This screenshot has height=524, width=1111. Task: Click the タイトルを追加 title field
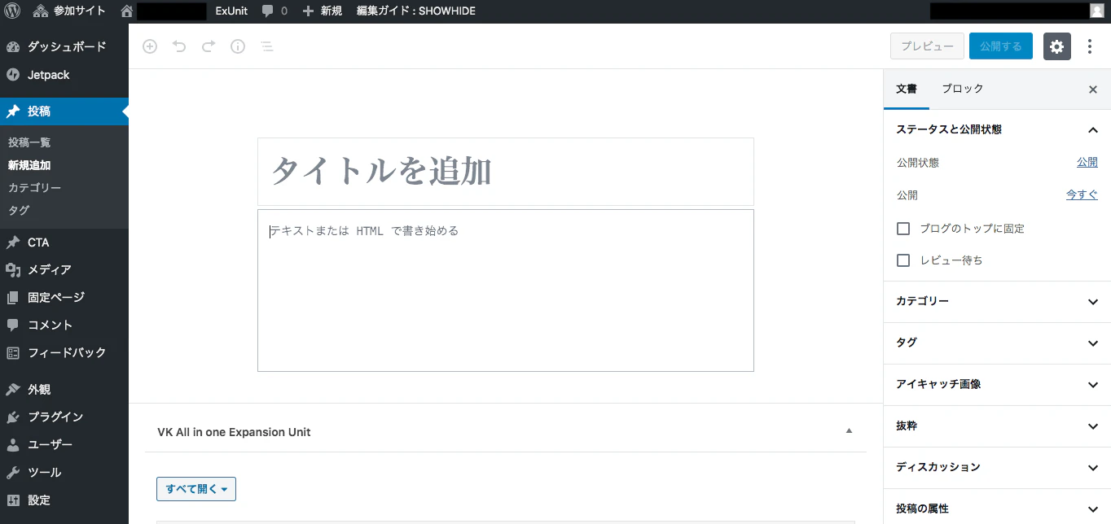coord(506,172)
